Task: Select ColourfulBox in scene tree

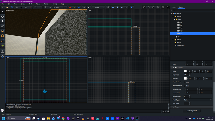Action: (180, 45)
